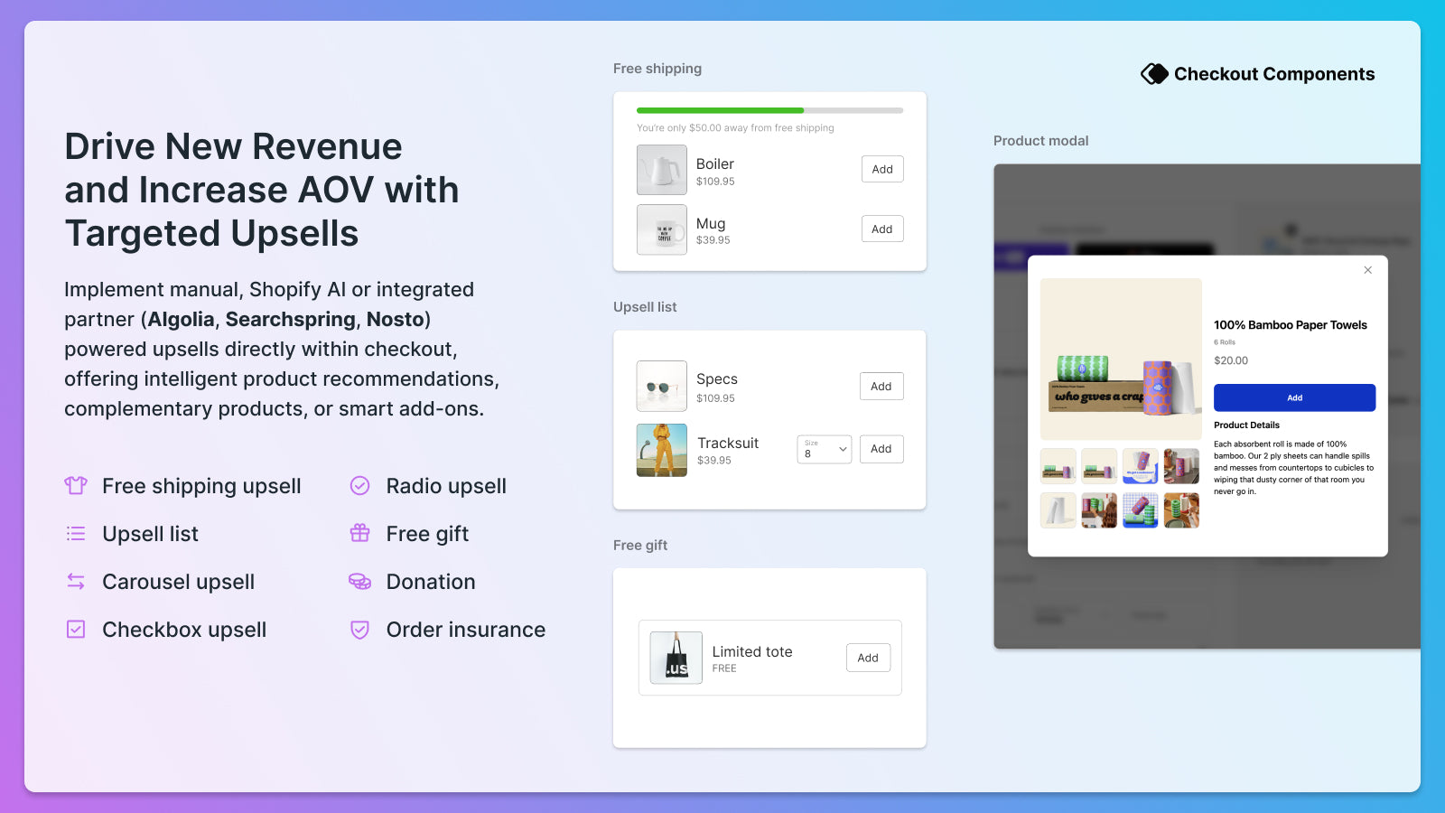Viewport: 1445px width, 813px height.
Task: Click the 'Free shipping upsell' label
Action: 201,486
